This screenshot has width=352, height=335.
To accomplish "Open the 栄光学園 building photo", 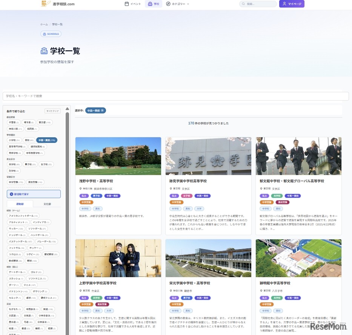I will (208, 258).
